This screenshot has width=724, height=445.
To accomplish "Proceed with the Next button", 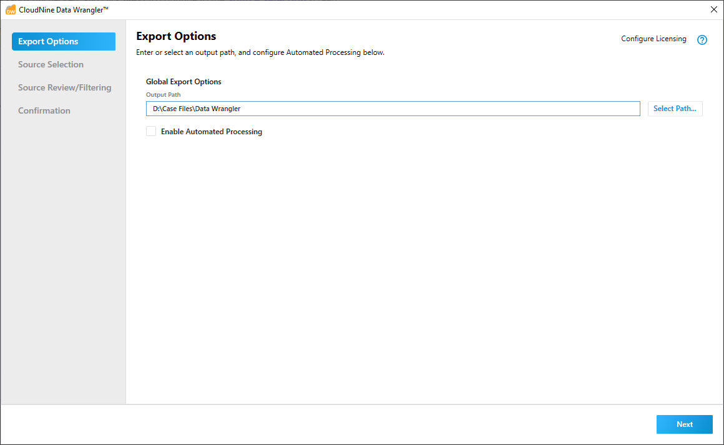I will coord(684,424).
